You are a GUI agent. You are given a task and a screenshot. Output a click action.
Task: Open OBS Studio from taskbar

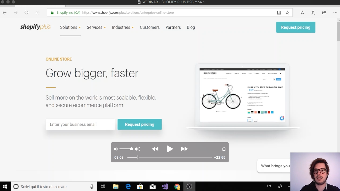189,186
